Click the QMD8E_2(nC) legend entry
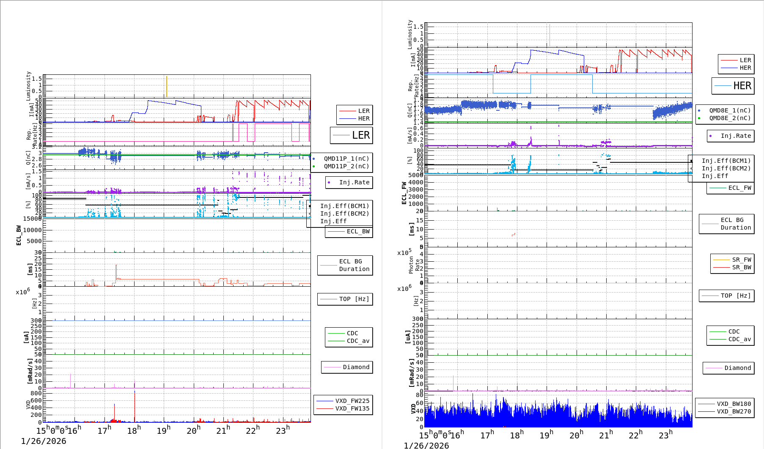This screenshot has width=764, height=449. tap(729, 118)
